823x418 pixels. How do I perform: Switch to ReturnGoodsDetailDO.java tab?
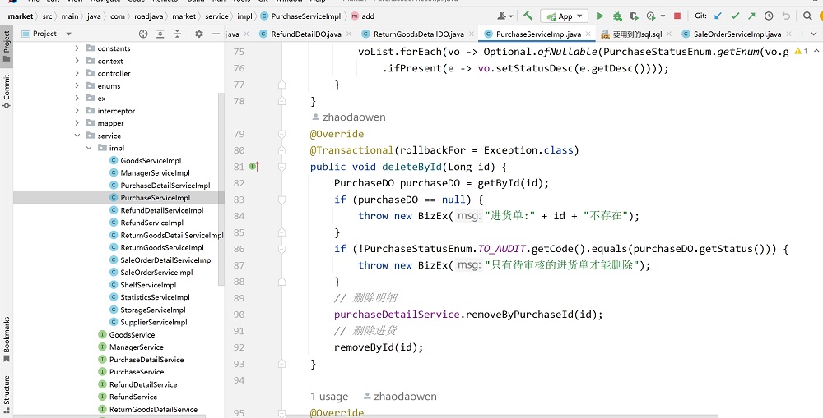(x=418, y=34)
